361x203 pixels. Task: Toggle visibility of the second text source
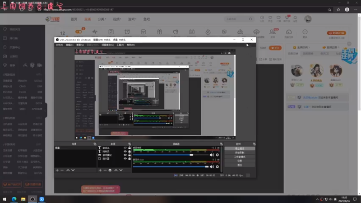pos(125,152)
